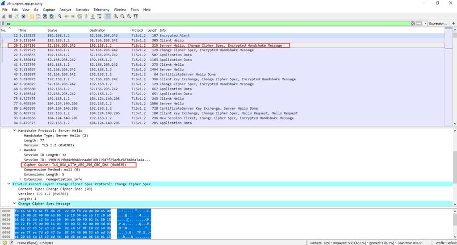Toggle packet list colorization
The image size is (457, 245).
[108, 17]
